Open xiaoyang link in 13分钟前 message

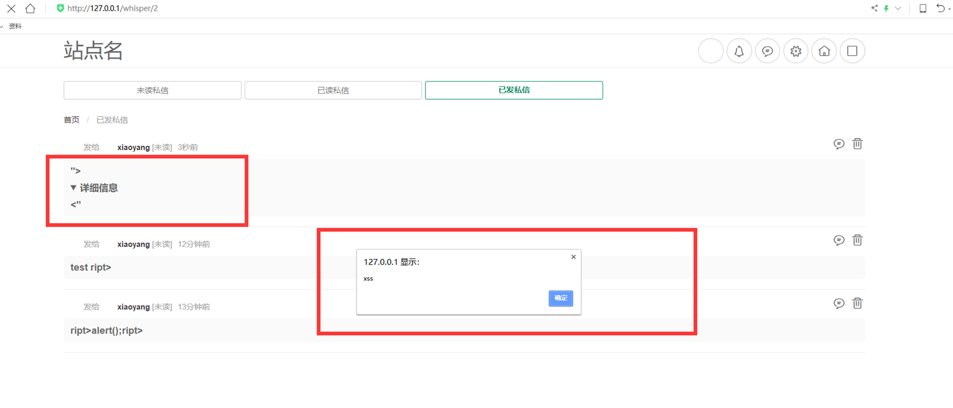(x=133, y=307)
